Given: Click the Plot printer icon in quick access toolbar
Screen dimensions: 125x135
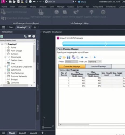Looking at the screenshot, I should point(30,2).
